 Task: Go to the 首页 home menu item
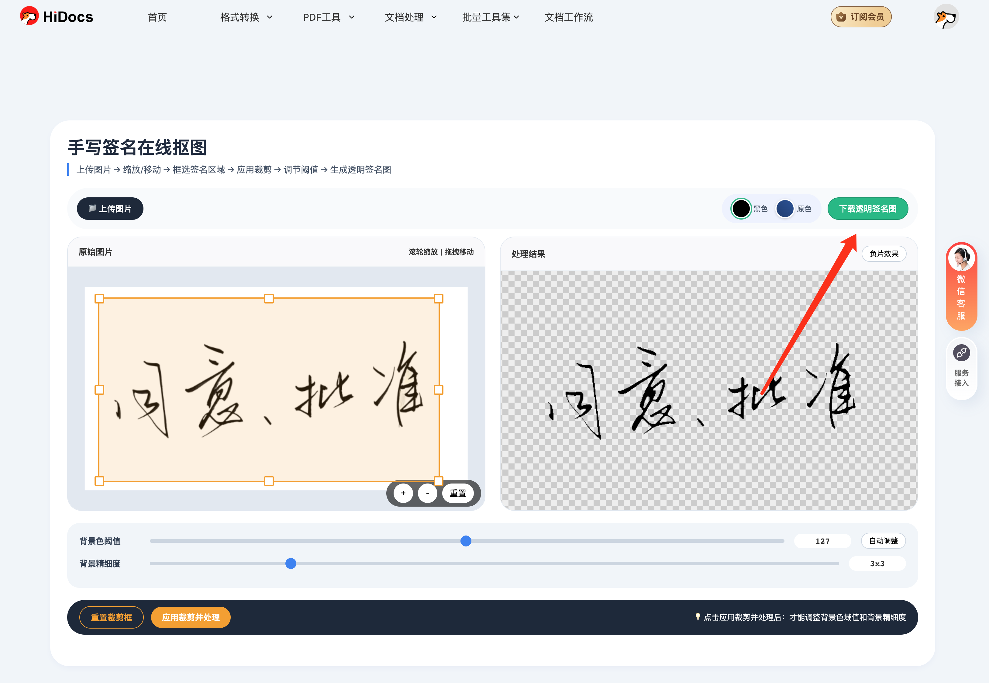click(x=157, y=17)
